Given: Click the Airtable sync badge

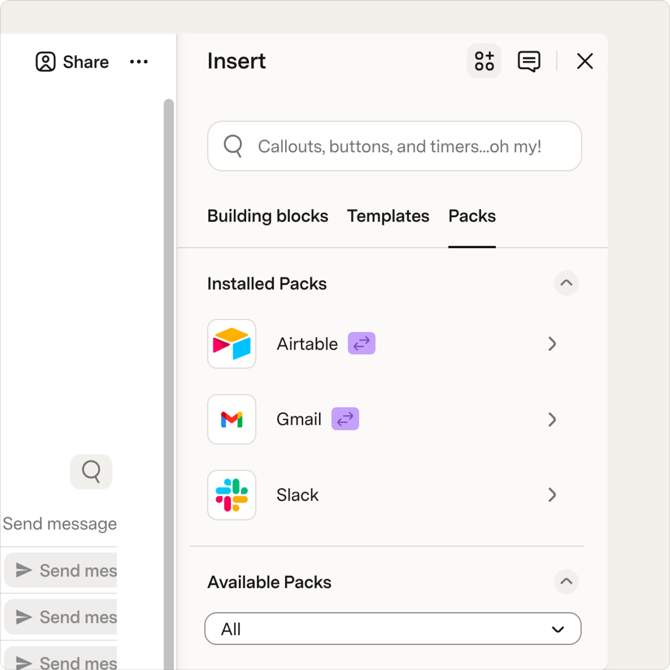Looking at the screenshot, I should [361, 343].
